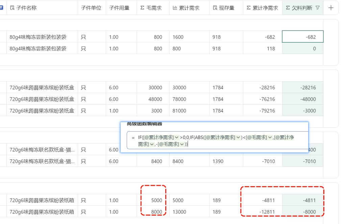Click the 累计需求 cell showing 1600
346x224 pixels.
click(189, 37)
